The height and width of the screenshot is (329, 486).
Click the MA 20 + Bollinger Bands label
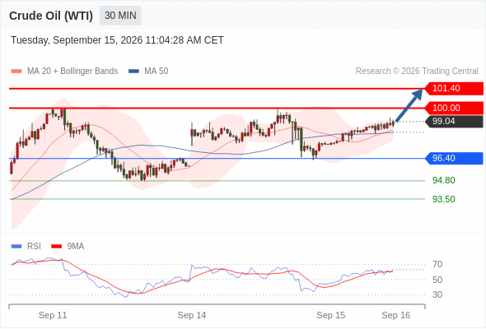click(72, 72)
